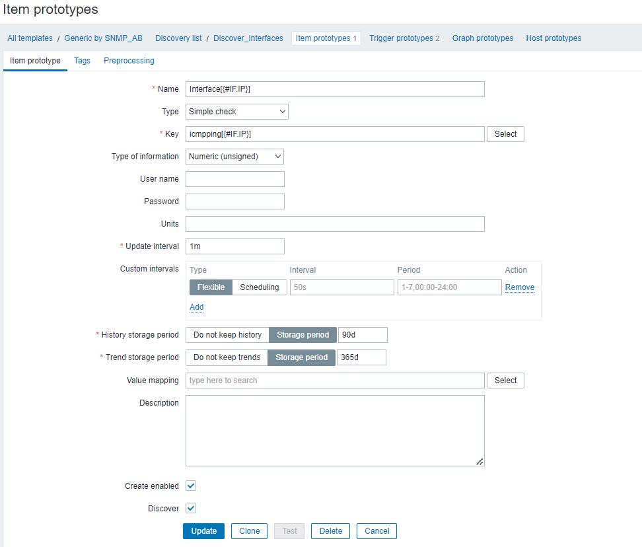
Task: Remove the flexible custom interval
Action: coord(520,287)
